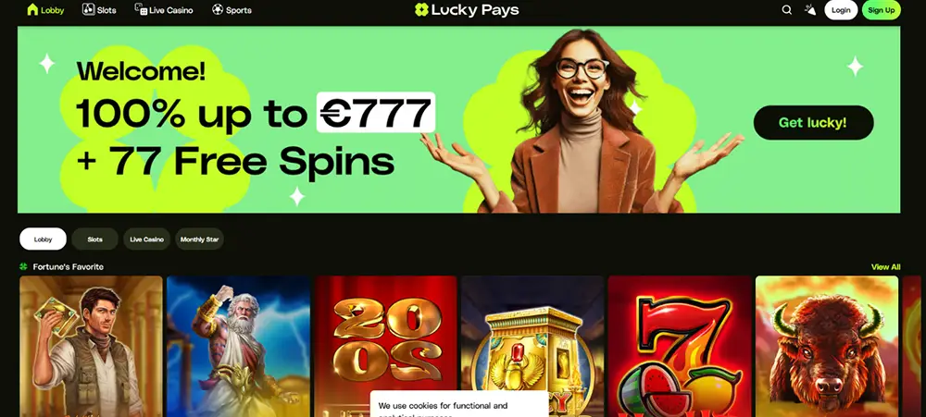Screen dimensions: 926x417
Task: Click the Sports ball icon in navbar
Action: (218, 9)
